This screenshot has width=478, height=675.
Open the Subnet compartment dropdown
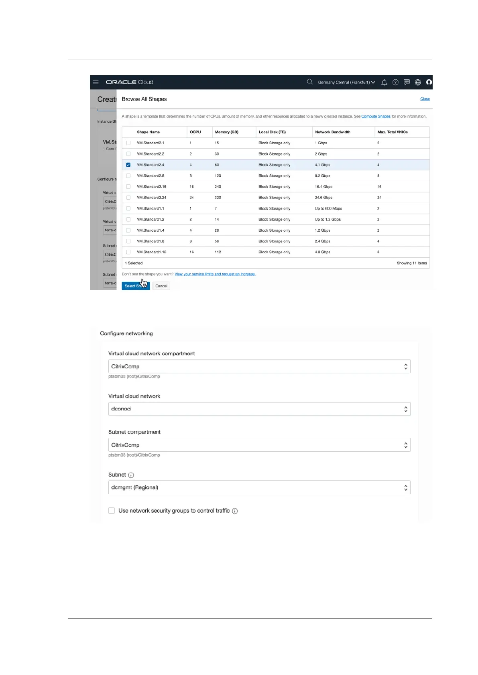tap(259, 445)
